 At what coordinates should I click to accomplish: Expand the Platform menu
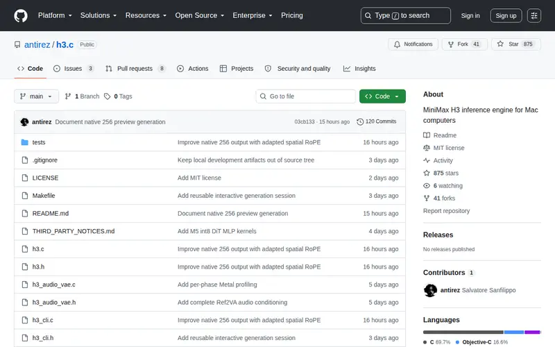pyautogui.click(x=55, y=15)
